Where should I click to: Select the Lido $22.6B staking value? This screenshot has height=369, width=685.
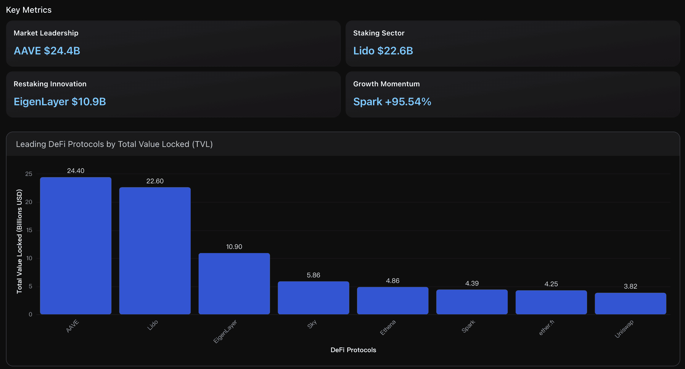click(x=383, y=51)
